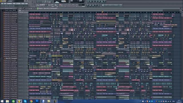The height and width of the screenshot is (103, 183).
Task: Click the stop button in transport panel
Action: 43,5
